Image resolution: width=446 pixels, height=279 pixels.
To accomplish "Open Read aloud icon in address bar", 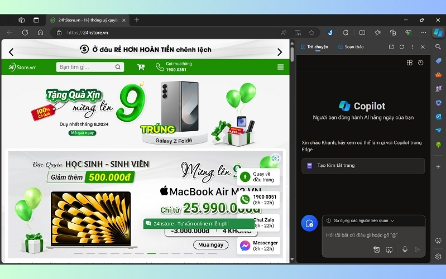I will point(284,33).
